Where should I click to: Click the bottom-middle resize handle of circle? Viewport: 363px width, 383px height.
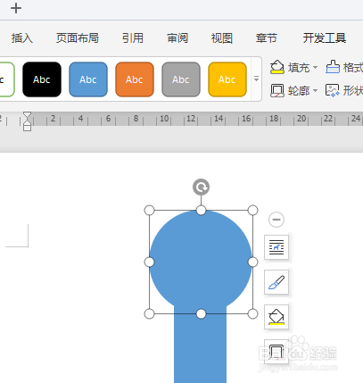201,313
